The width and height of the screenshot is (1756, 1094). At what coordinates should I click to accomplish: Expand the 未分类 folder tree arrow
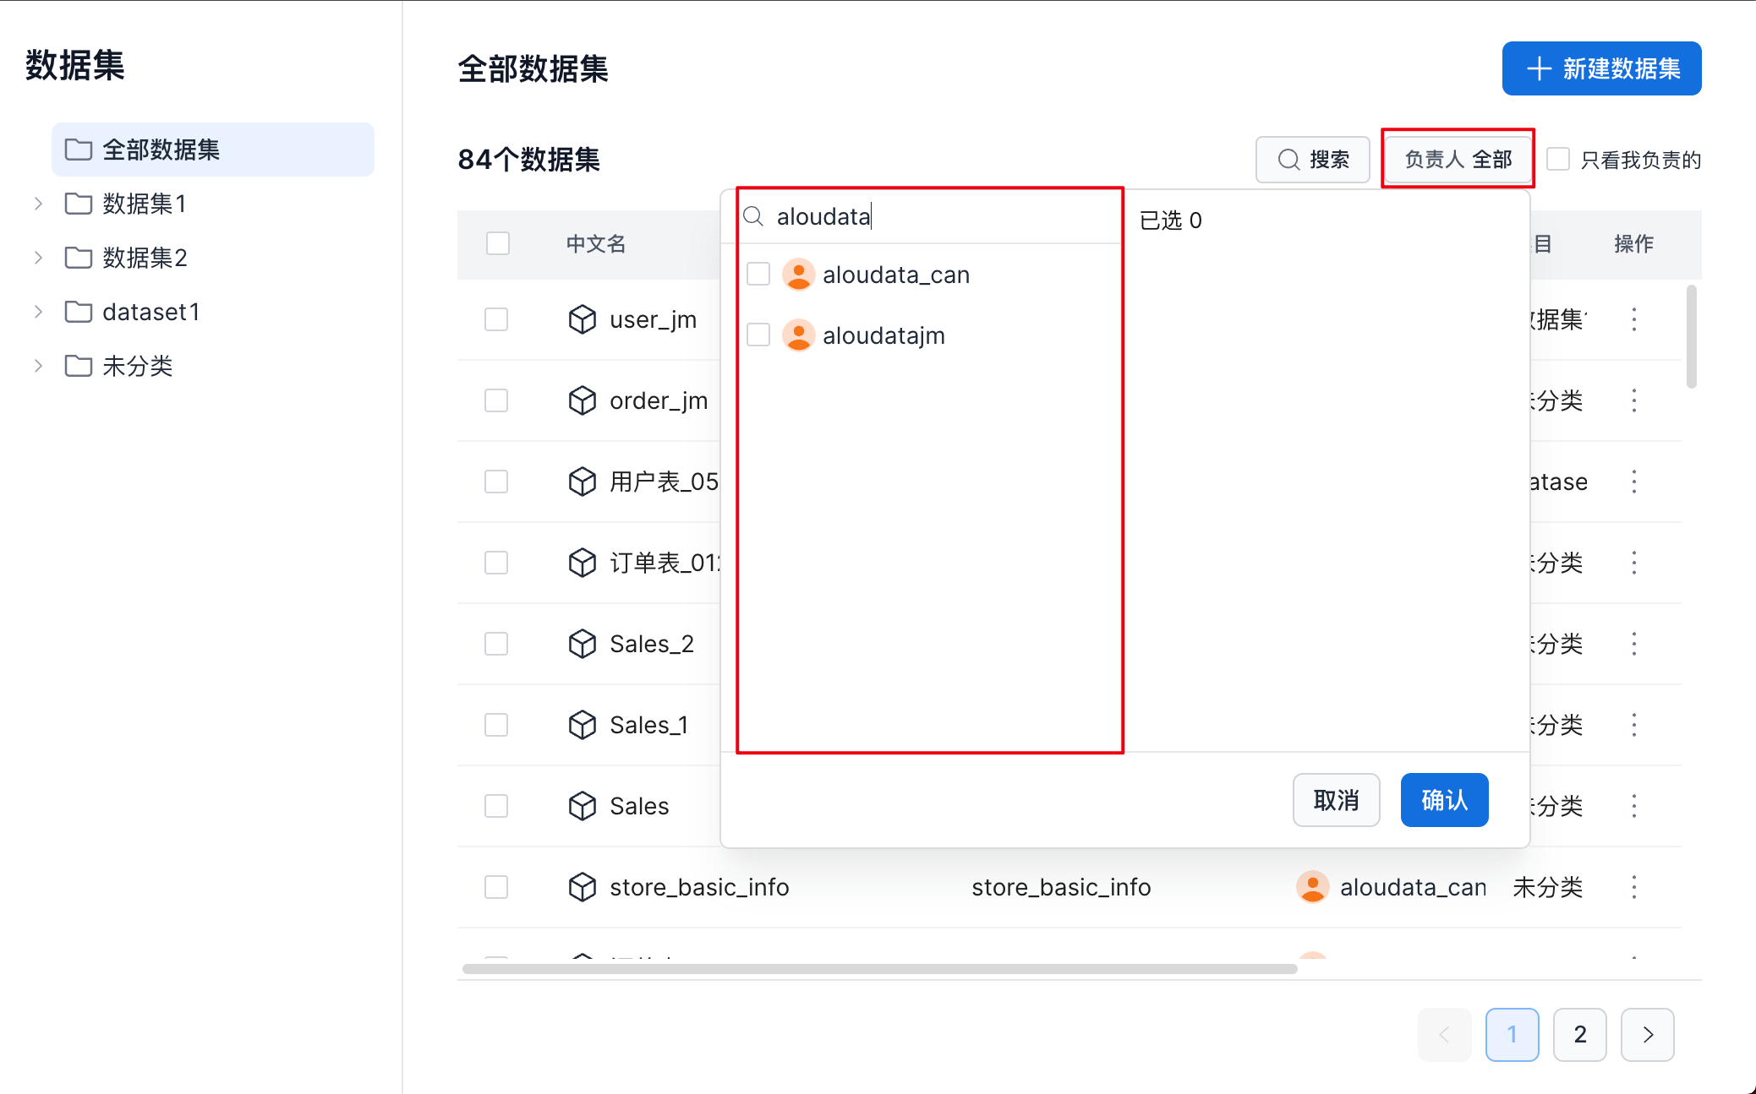pos(38,366)
